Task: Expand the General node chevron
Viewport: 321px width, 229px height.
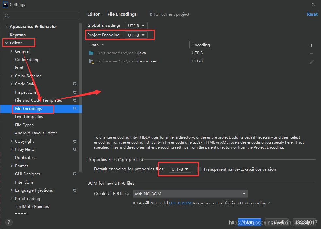Action: pos(11,51)
